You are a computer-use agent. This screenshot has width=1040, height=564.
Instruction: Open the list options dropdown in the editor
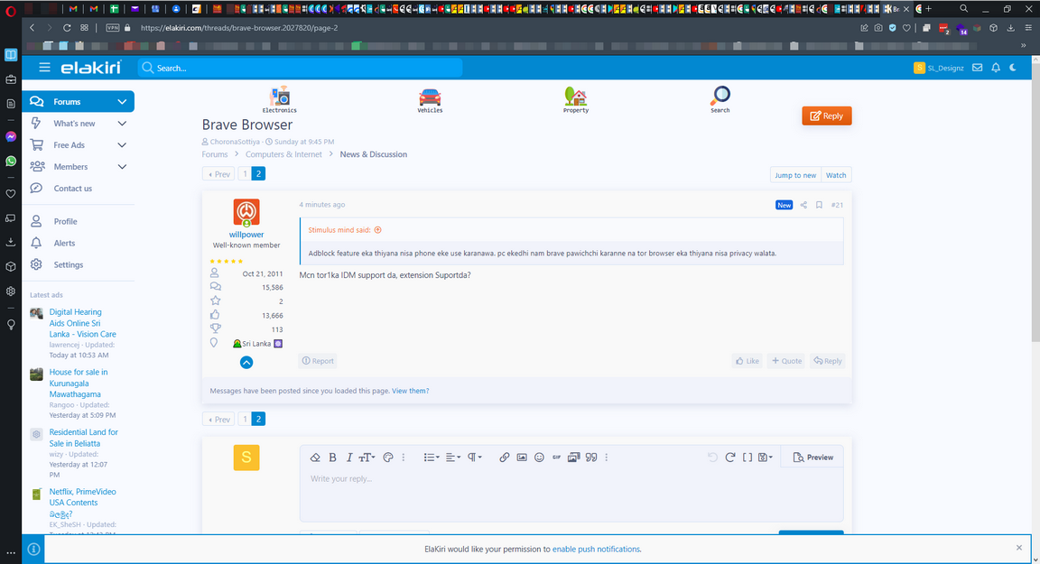point(432,458)
